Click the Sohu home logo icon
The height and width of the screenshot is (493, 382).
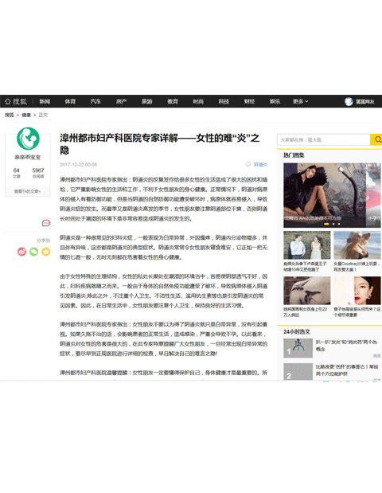[16, 101]
